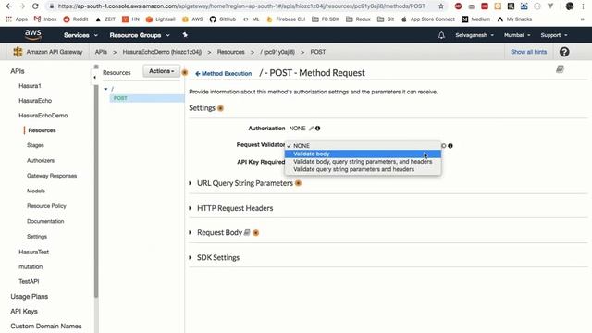Go back to Method Execution
Viewport: 592px width, 333px height.
[x=224, y=74]
